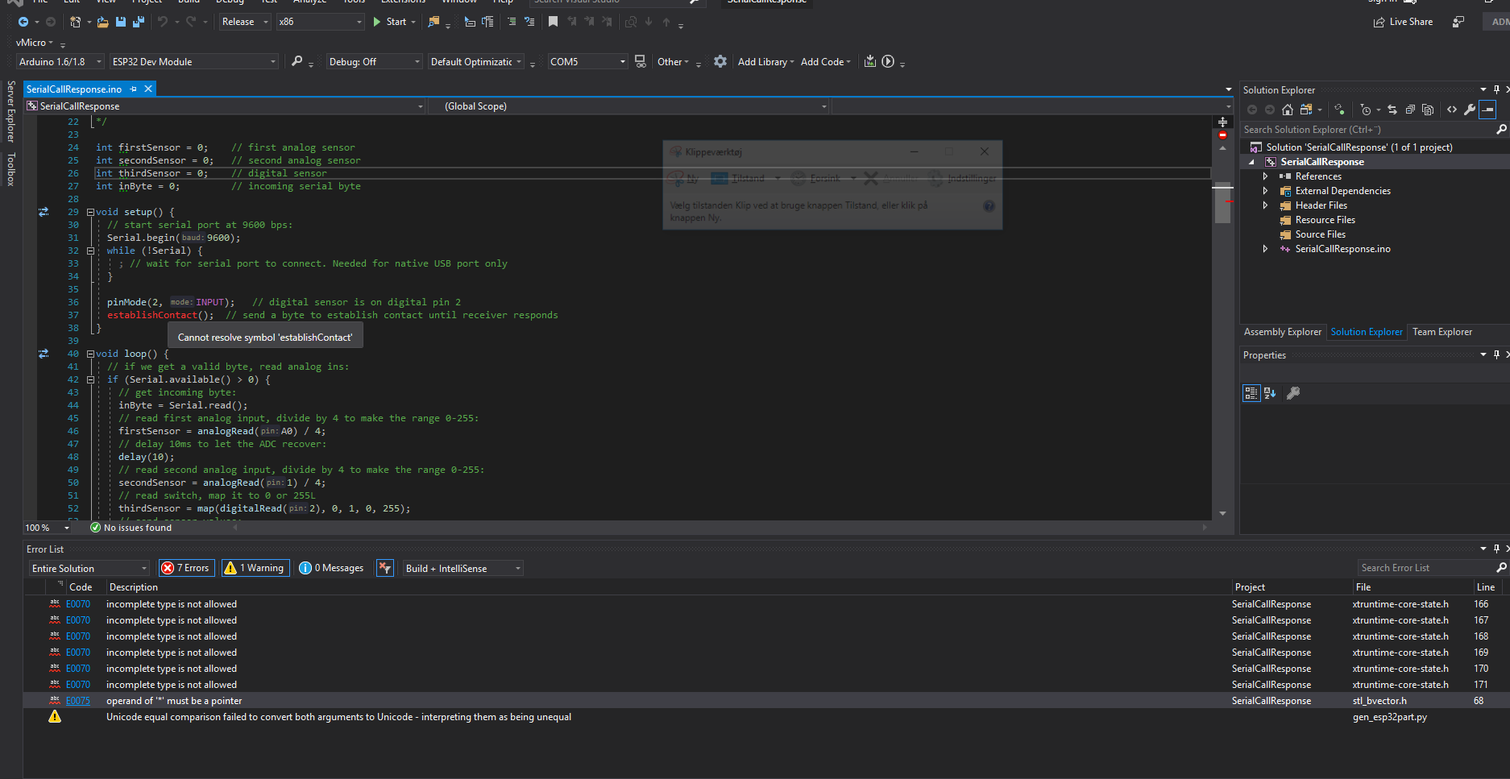
Task: Open error code link E0075
Action: click(x=78, y=701)
